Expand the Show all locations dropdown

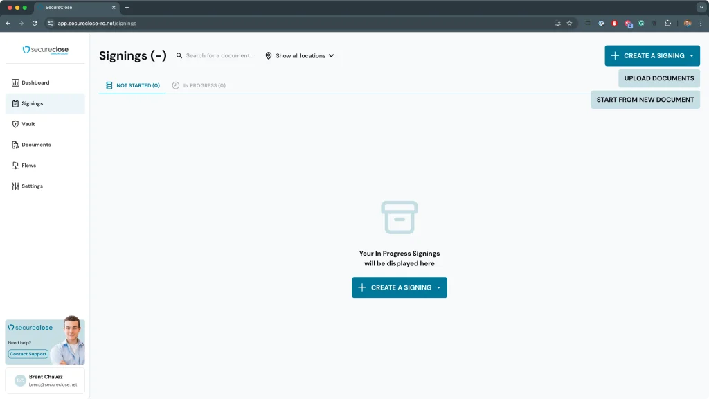(300, 56)
